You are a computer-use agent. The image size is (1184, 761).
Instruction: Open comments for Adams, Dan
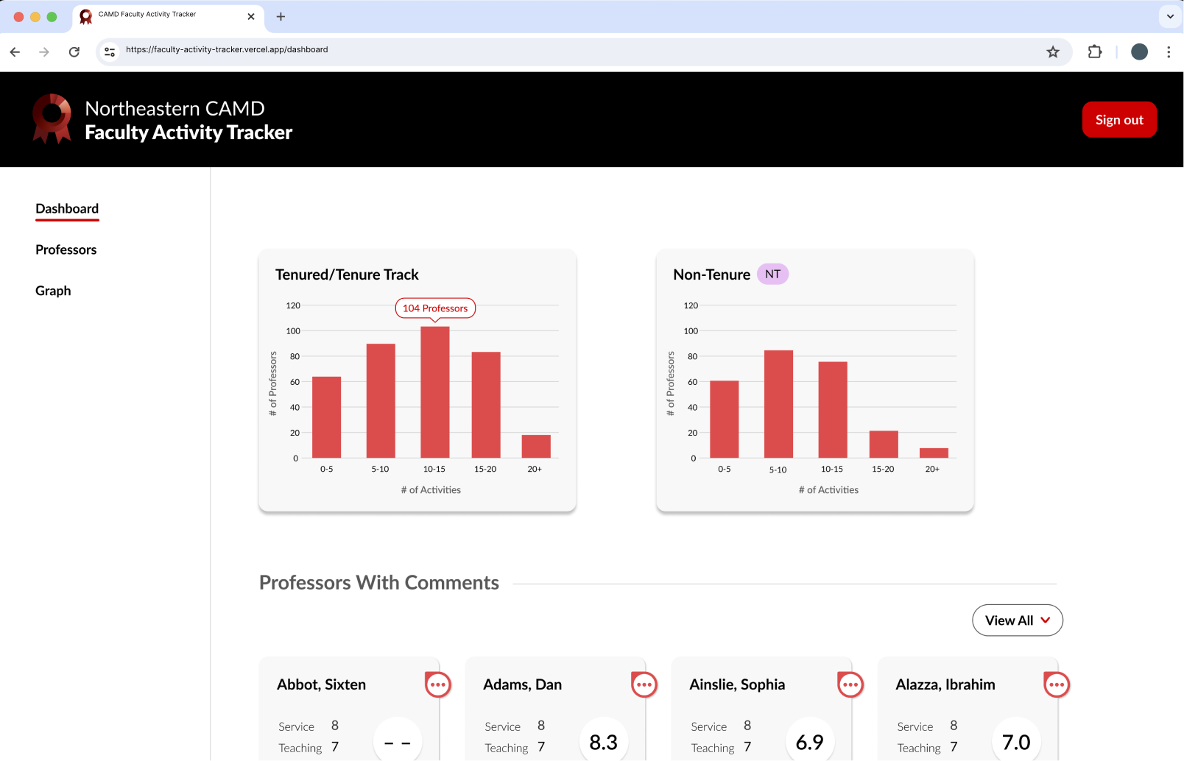click(644, 684)
